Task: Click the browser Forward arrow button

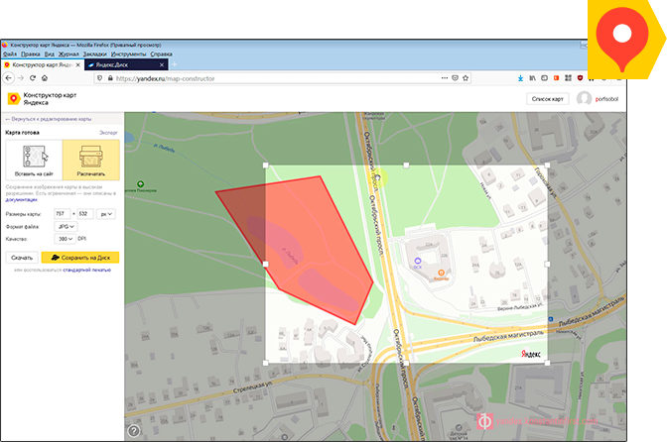Action: click(x=21, y=78)
